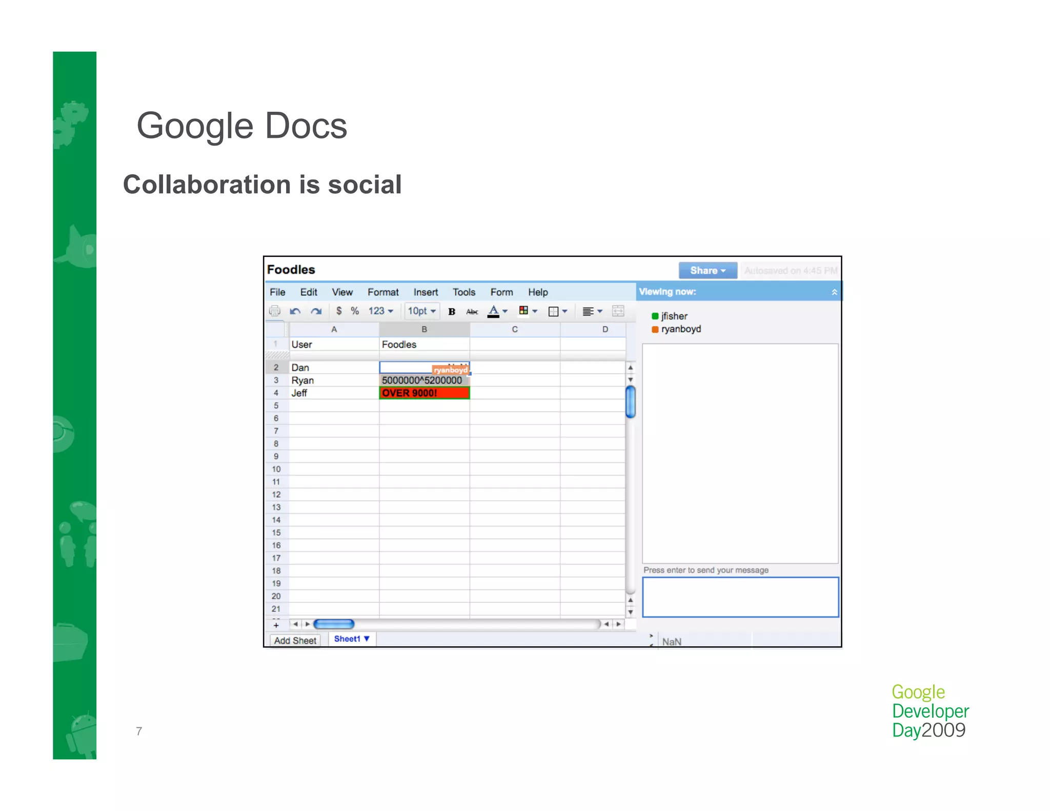This screenshot has width=1050, height=811.
Task: Select row header 21
Action: pos(276,609)
